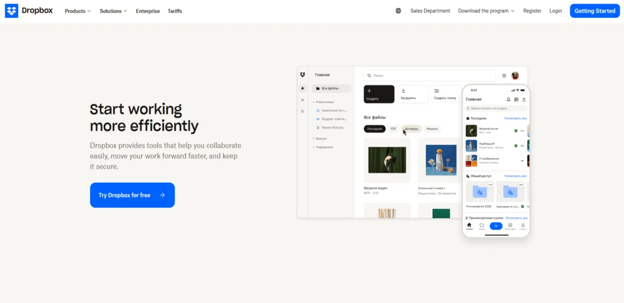Viewport: 624px width, 303px height.
Task: Open more options for 21 изображение
Action: click(x=522, y=160)
